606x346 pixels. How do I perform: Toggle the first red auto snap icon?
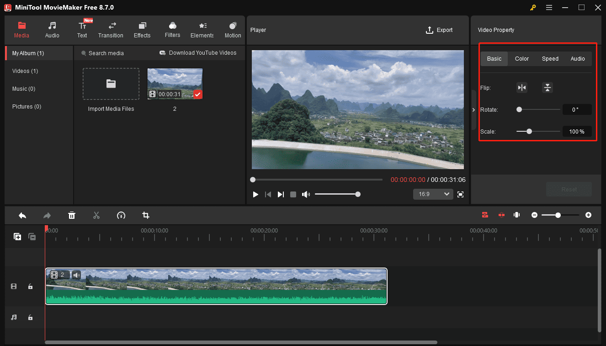485,215
